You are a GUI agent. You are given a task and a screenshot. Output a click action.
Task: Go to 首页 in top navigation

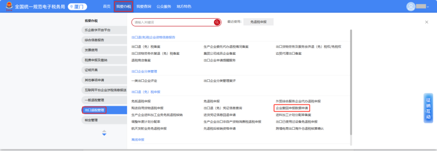tap(106, 6)
